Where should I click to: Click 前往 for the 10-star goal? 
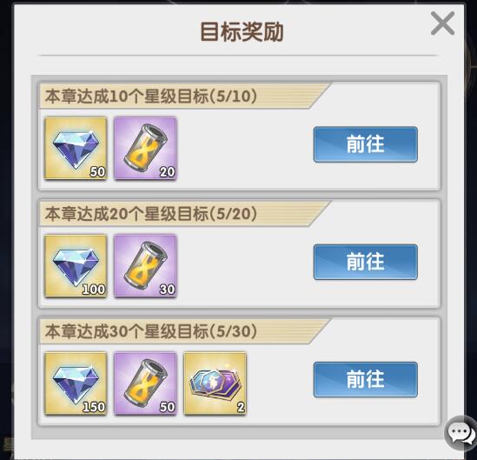tap(366, 144)
